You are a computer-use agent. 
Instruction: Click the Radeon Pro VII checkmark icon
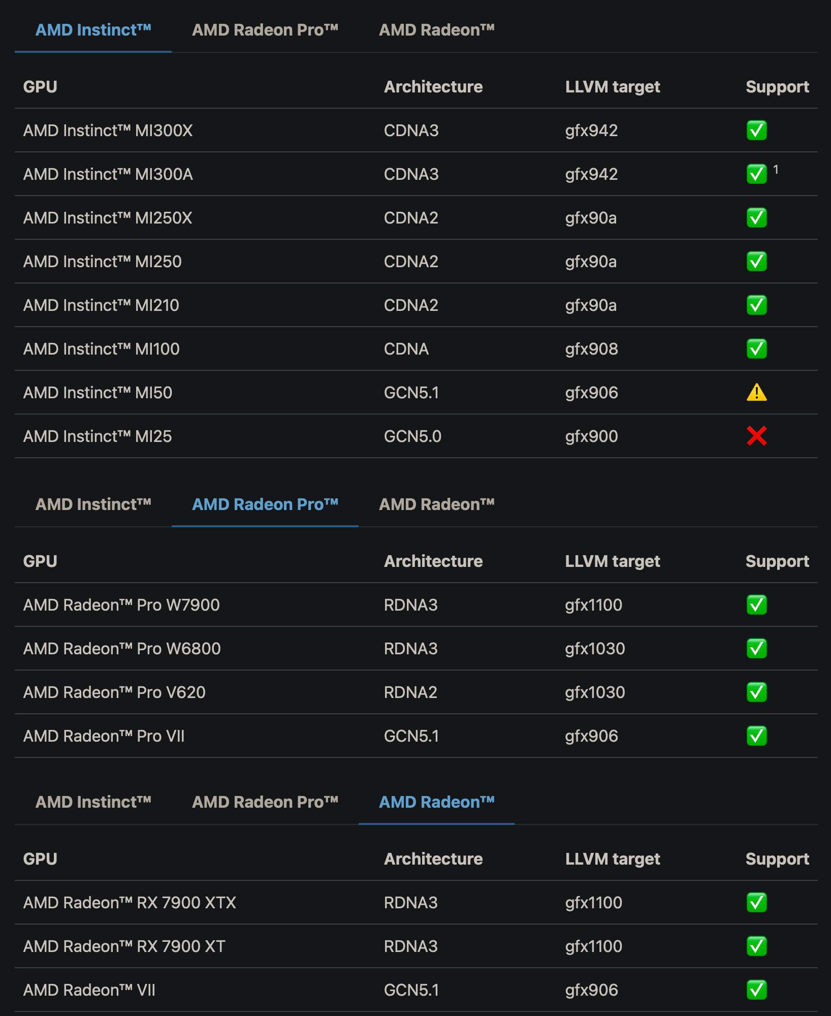[756, 736]
